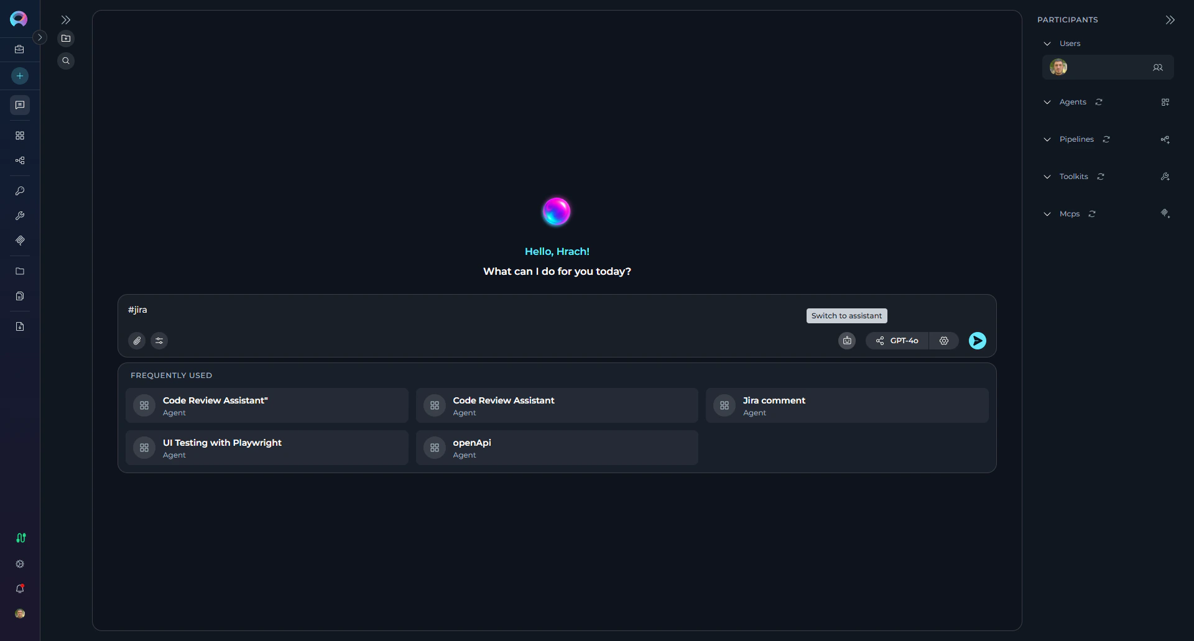Add a new toolkit via wrench-plus icon
The height and width of the screenshot is (641, 1194).
click(1165, 177)
